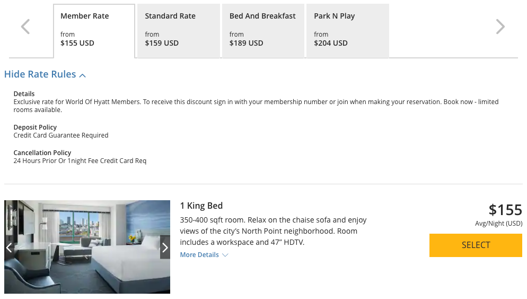This screenshot has height=299, width=527.
Task: Click the room description paragraph
Action: (x=273, y=231)
